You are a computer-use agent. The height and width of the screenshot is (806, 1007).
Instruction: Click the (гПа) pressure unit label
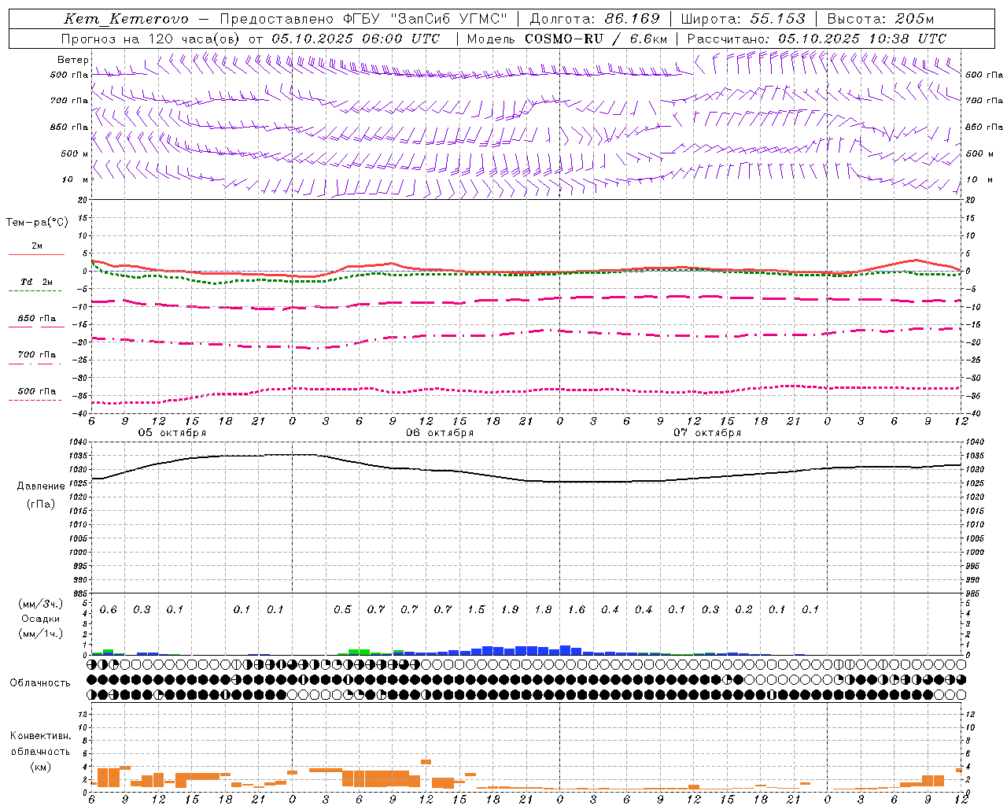click(x=41, y=504)
